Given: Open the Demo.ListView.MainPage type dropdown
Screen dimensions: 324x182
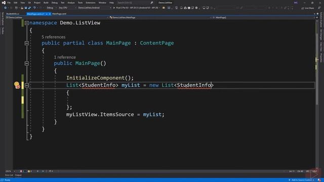Looking at the screenshot, I should click(x=160, y=18).
